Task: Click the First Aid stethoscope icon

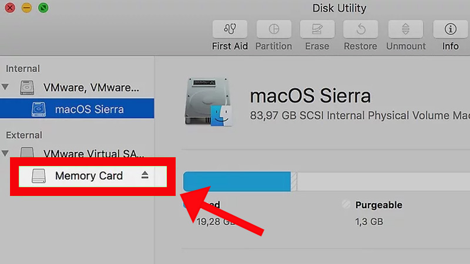Action: [x=230, y=29]
